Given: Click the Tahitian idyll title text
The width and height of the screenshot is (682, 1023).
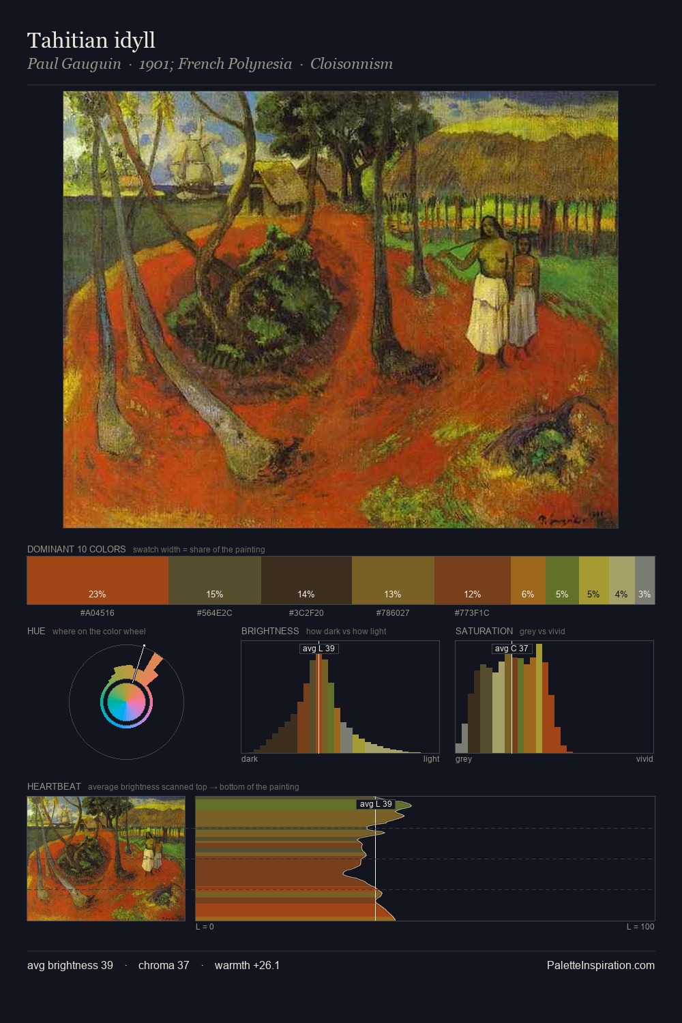Looking at the screenshot, I should pyautogui.click(x=91, y=41).
